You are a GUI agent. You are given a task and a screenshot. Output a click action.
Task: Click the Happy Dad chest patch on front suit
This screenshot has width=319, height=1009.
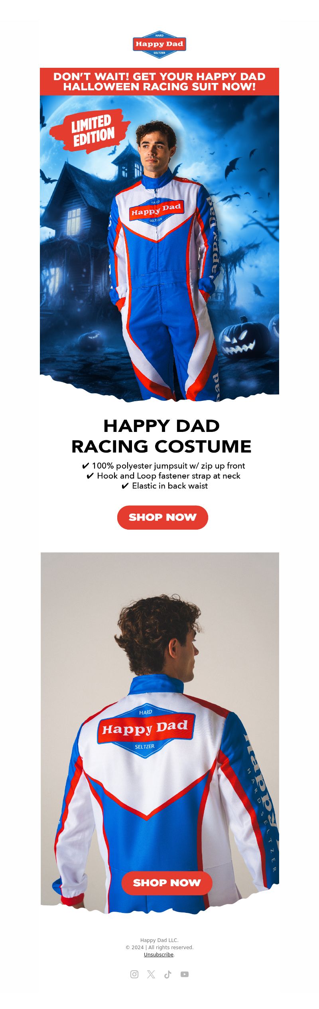[x=156, y=211]
